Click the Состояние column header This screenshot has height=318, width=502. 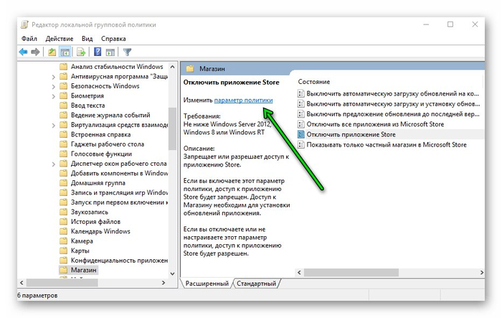tap(314, 83)
